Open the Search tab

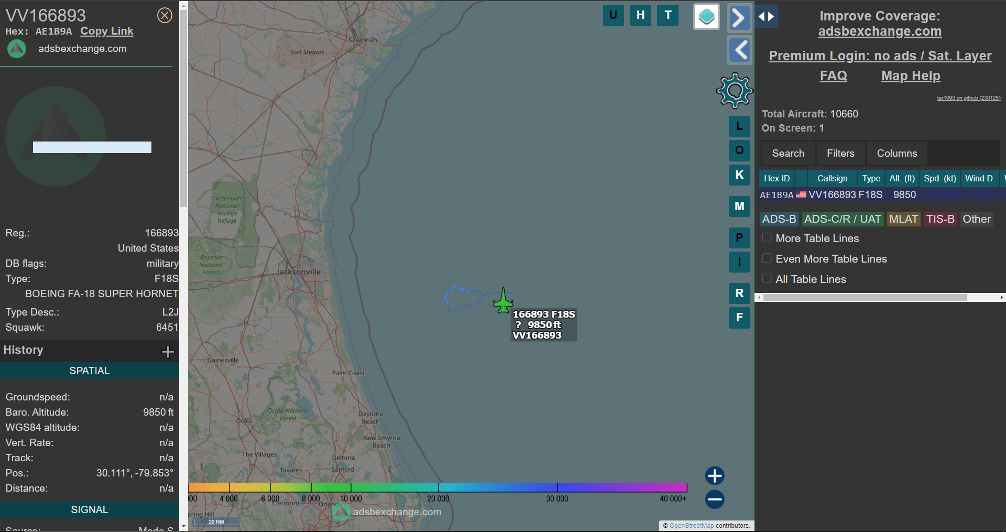coord(788,153)
